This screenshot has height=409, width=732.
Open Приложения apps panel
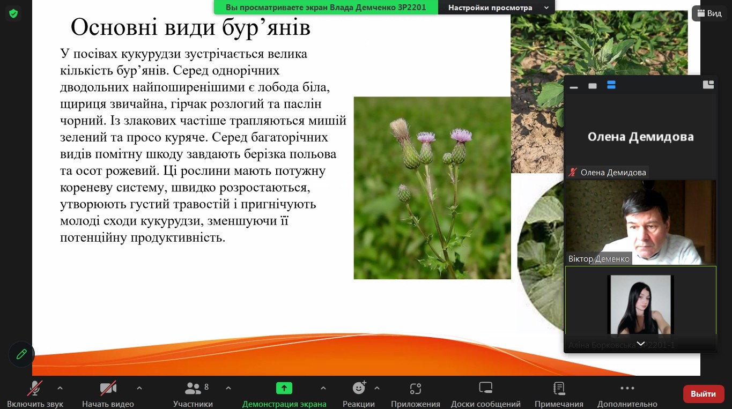click(415, 394)
